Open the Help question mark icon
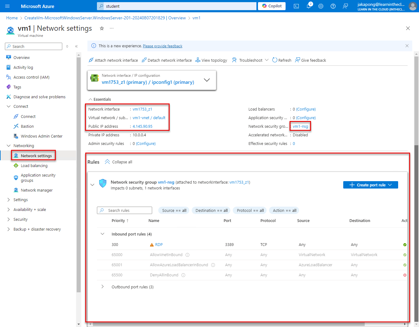Screen dimensions: 419x327 pyautogui.click(x=333, y=6)
